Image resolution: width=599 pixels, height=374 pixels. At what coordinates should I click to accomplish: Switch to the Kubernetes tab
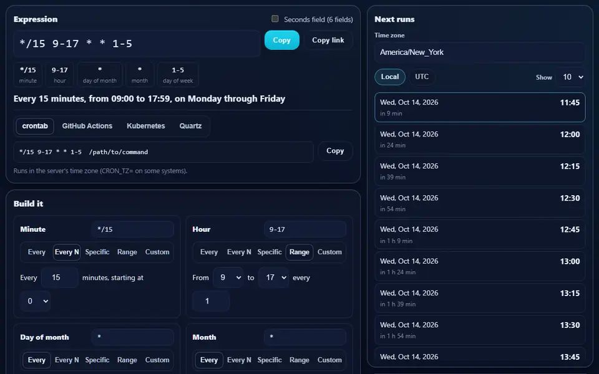146,126
